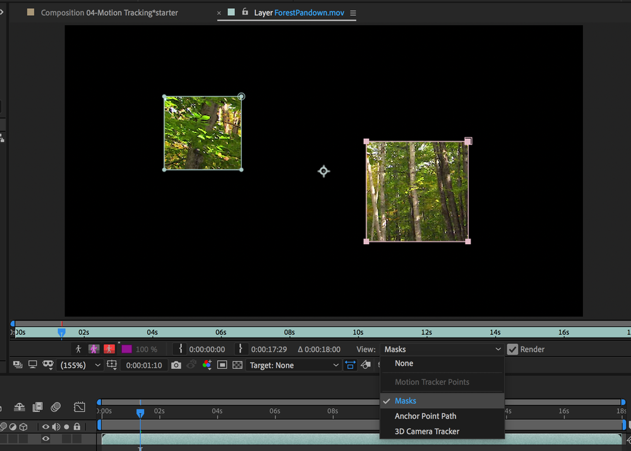Toggle Roto Brush alpha view walking-figure icon
This screenshot has height=451, width=631.
(78, 349)
